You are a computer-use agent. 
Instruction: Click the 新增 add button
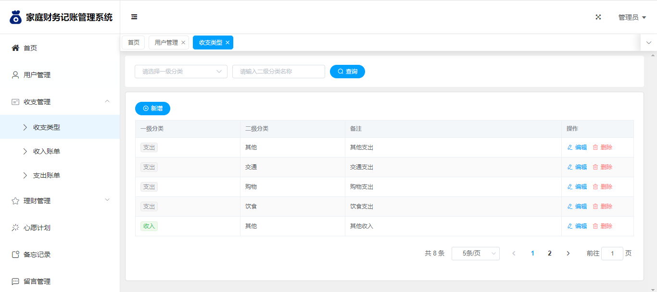152,109
